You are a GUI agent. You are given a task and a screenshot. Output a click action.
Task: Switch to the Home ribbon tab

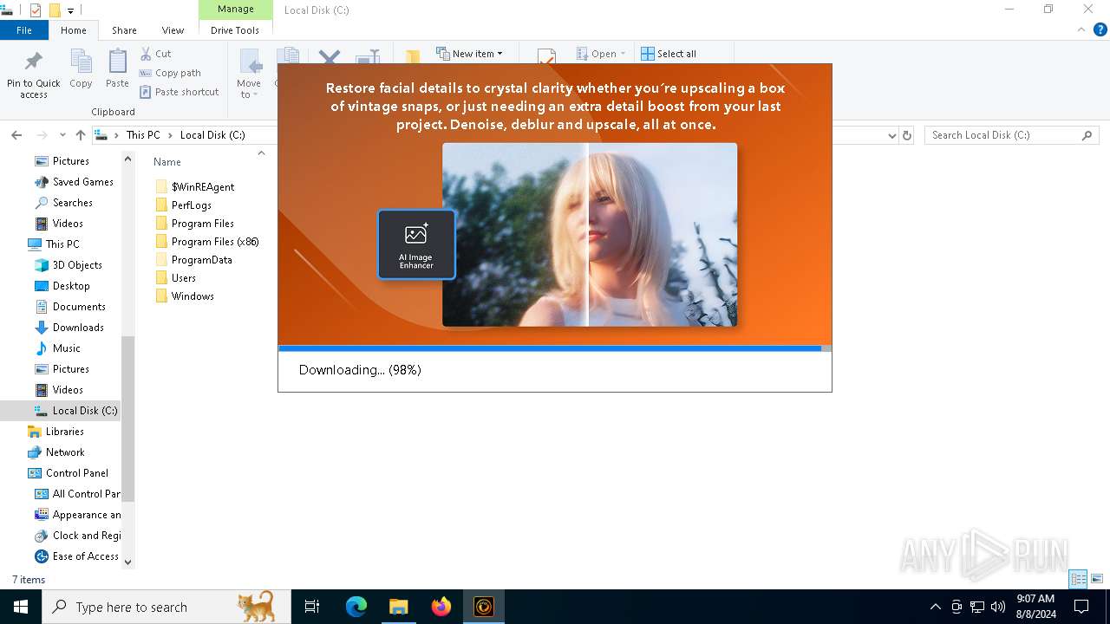pos(74,30)
